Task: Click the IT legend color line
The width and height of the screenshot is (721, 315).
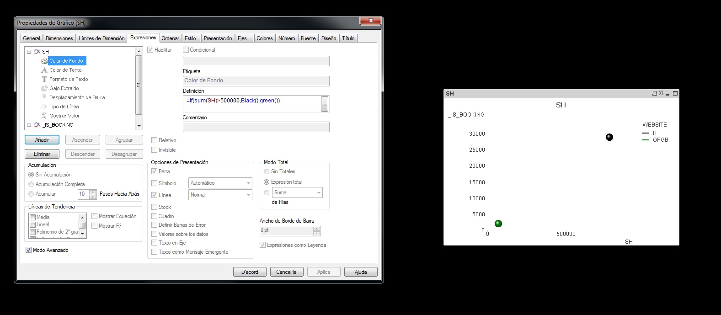Action: tap(645, 133)
